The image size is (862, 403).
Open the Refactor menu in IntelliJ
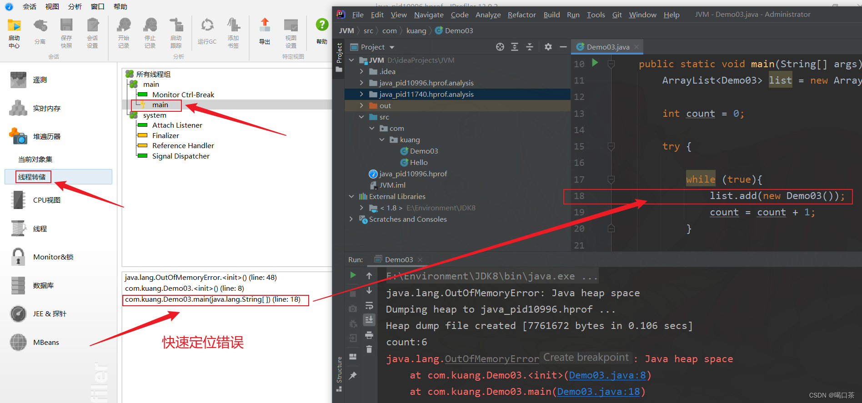(x=521, y=15)
